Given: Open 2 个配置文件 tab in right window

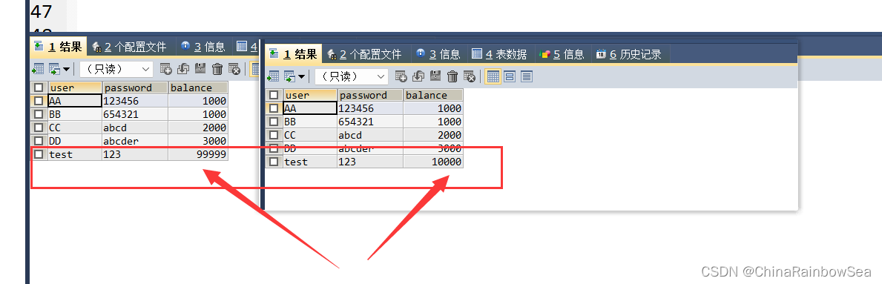Looking at the screenshot, I should [x=364, y=54].
